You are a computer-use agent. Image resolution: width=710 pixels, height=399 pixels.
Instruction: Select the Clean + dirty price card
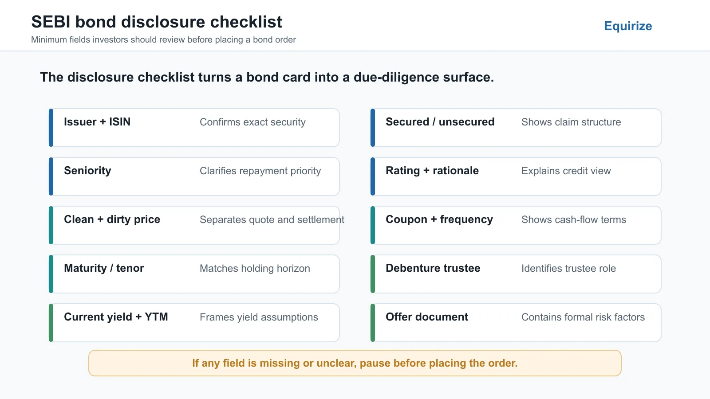click(x=194, y=225)
